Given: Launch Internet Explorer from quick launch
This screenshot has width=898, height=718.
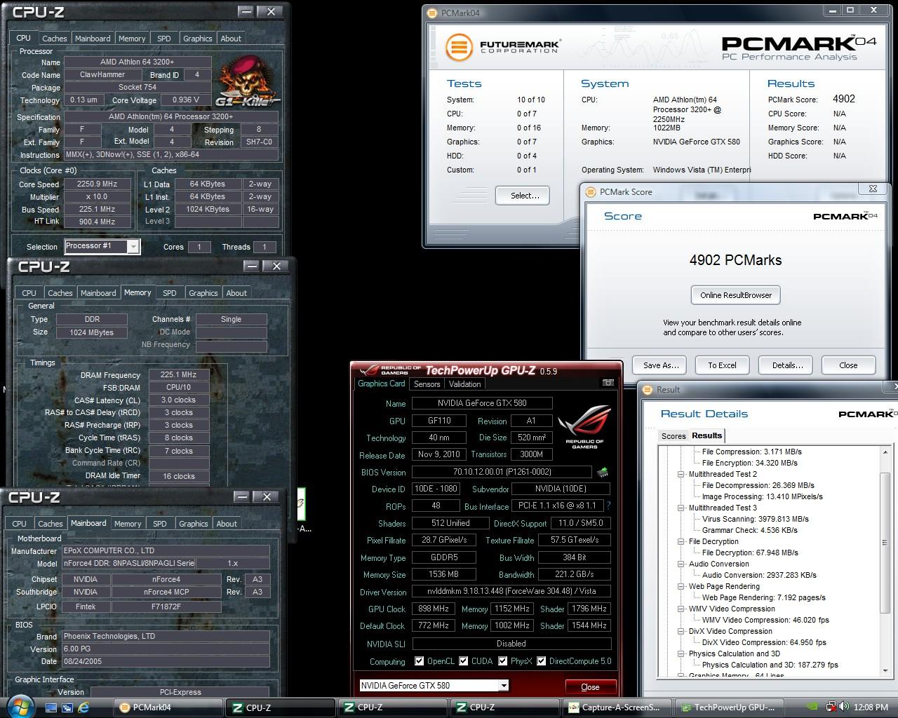Looking at the screenshot, I should [x=83, y=707].
